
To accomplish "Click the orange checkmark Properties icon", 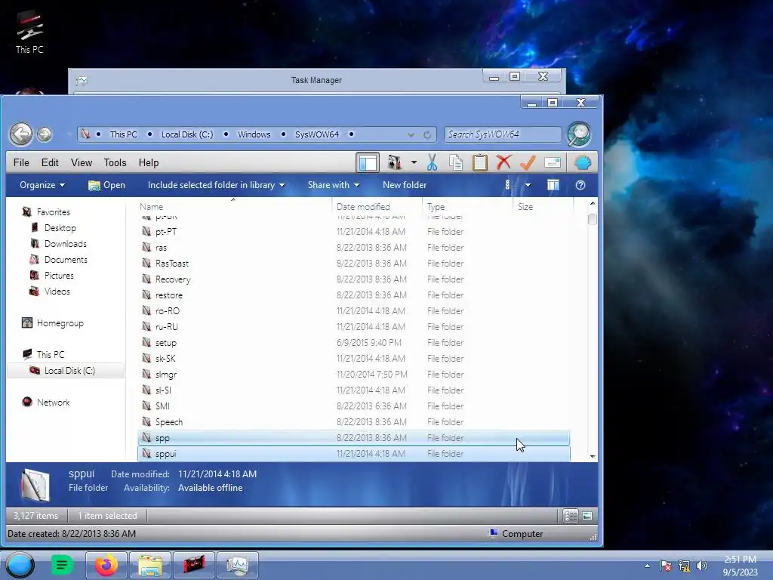I will pos(528,163).
